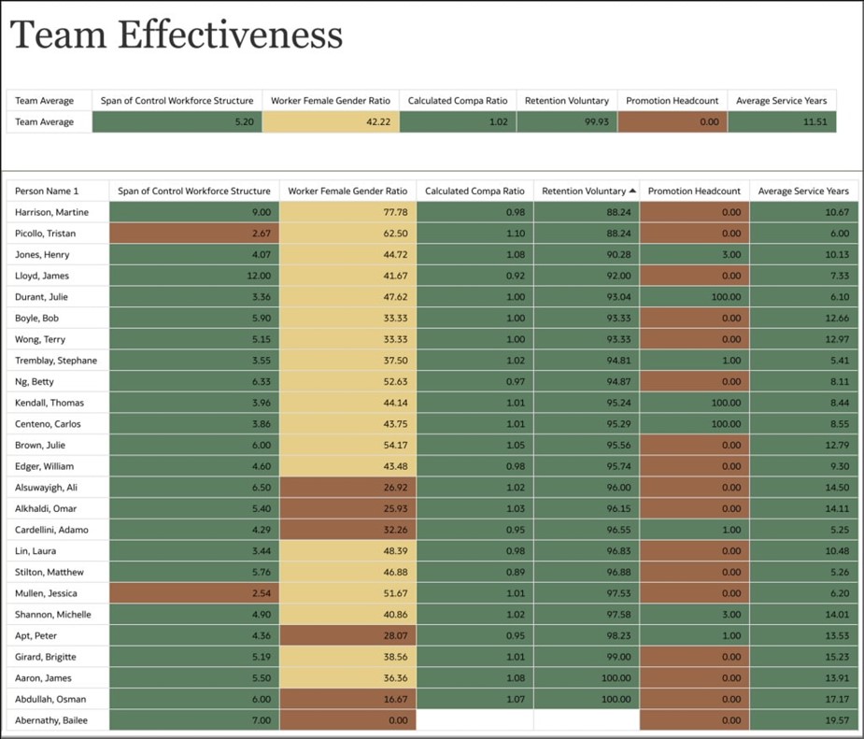Click the red 16.67 gender ratio cell for Abdullah, Osman
864x739 pixels.
click(x=347, y=698)
